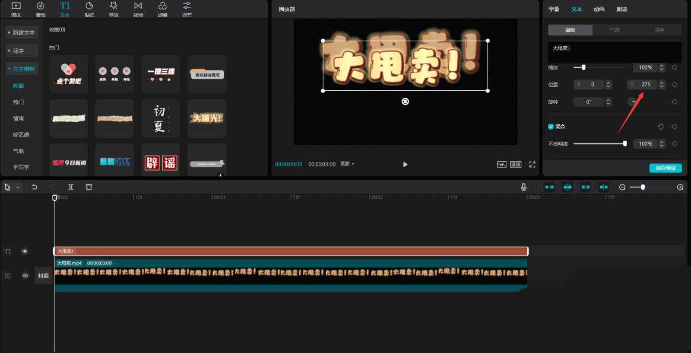This screenshot has width=691, height=353.
Task: Toggle the auto-snap button in timeline toolbar
Action: coord(567,187)
